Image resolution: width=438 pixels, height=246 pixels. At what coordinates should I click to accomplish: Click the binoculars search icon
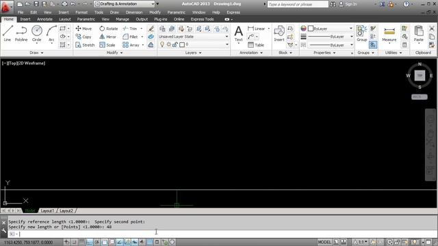click(x=333, y=4)
